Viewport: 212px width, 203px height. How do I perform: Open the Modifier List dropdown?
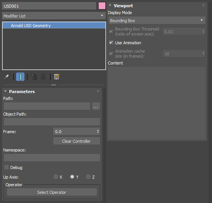tap(54, 16)
